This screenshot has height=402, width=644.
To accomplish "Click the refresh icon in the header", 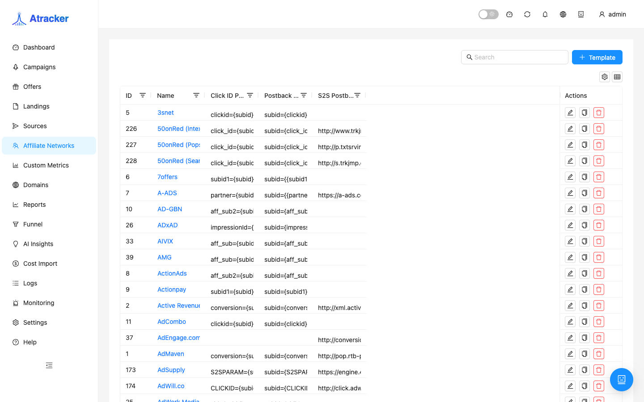I will tap(527, 14).
